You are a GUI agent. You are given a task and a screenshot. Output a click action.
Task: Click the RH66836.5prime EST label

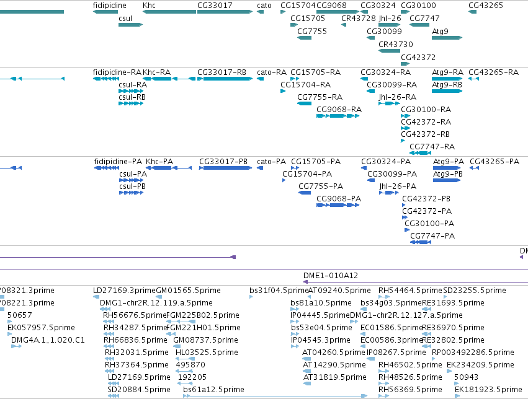[x=135, y=340]
